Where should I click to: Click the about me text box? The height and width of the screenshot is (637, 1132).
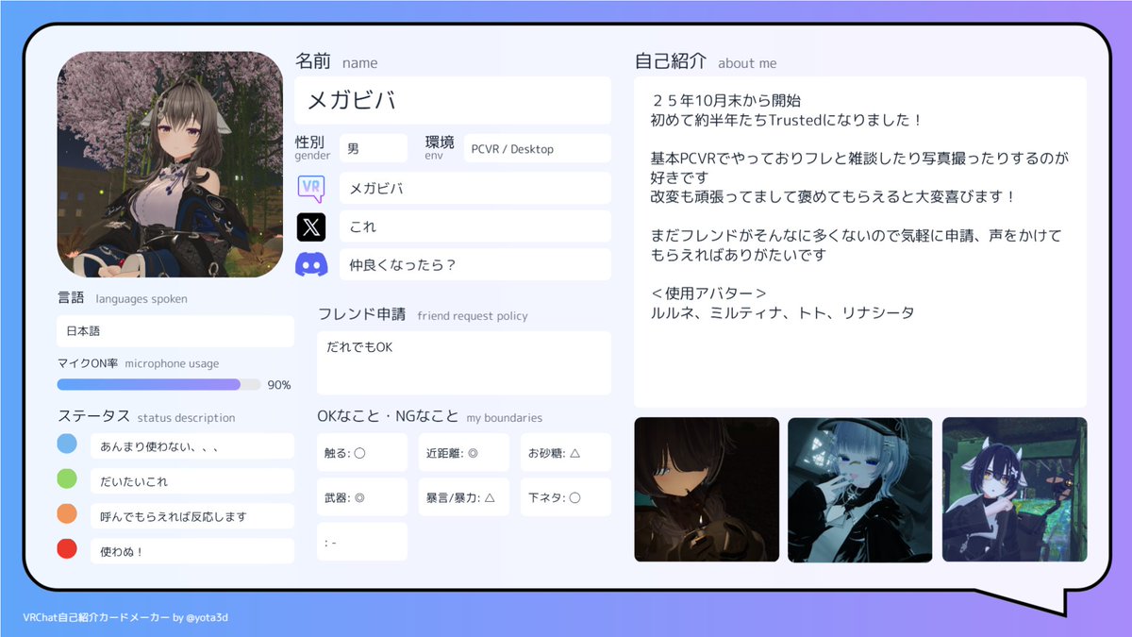click(860, 242)
